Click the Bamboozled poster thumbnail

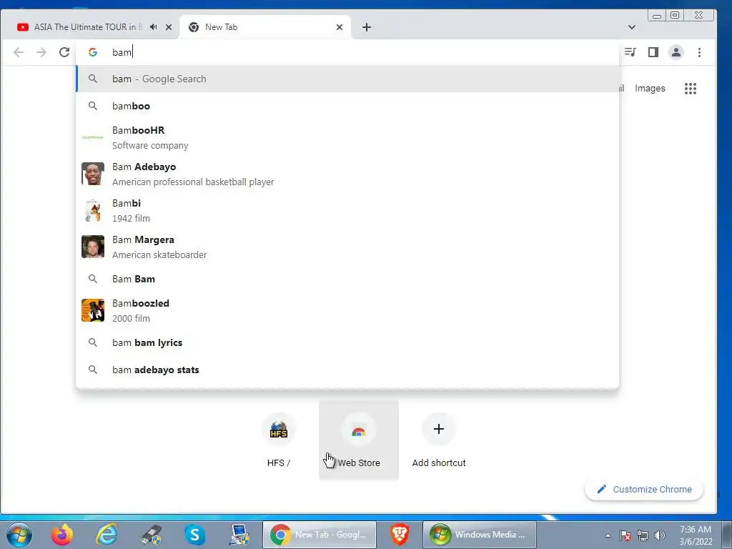click(x=93, y=310)
